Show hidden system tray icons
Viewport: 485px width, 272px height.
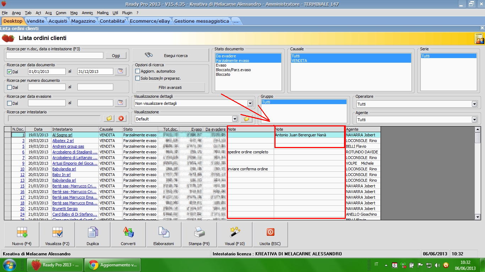point(385,265)
